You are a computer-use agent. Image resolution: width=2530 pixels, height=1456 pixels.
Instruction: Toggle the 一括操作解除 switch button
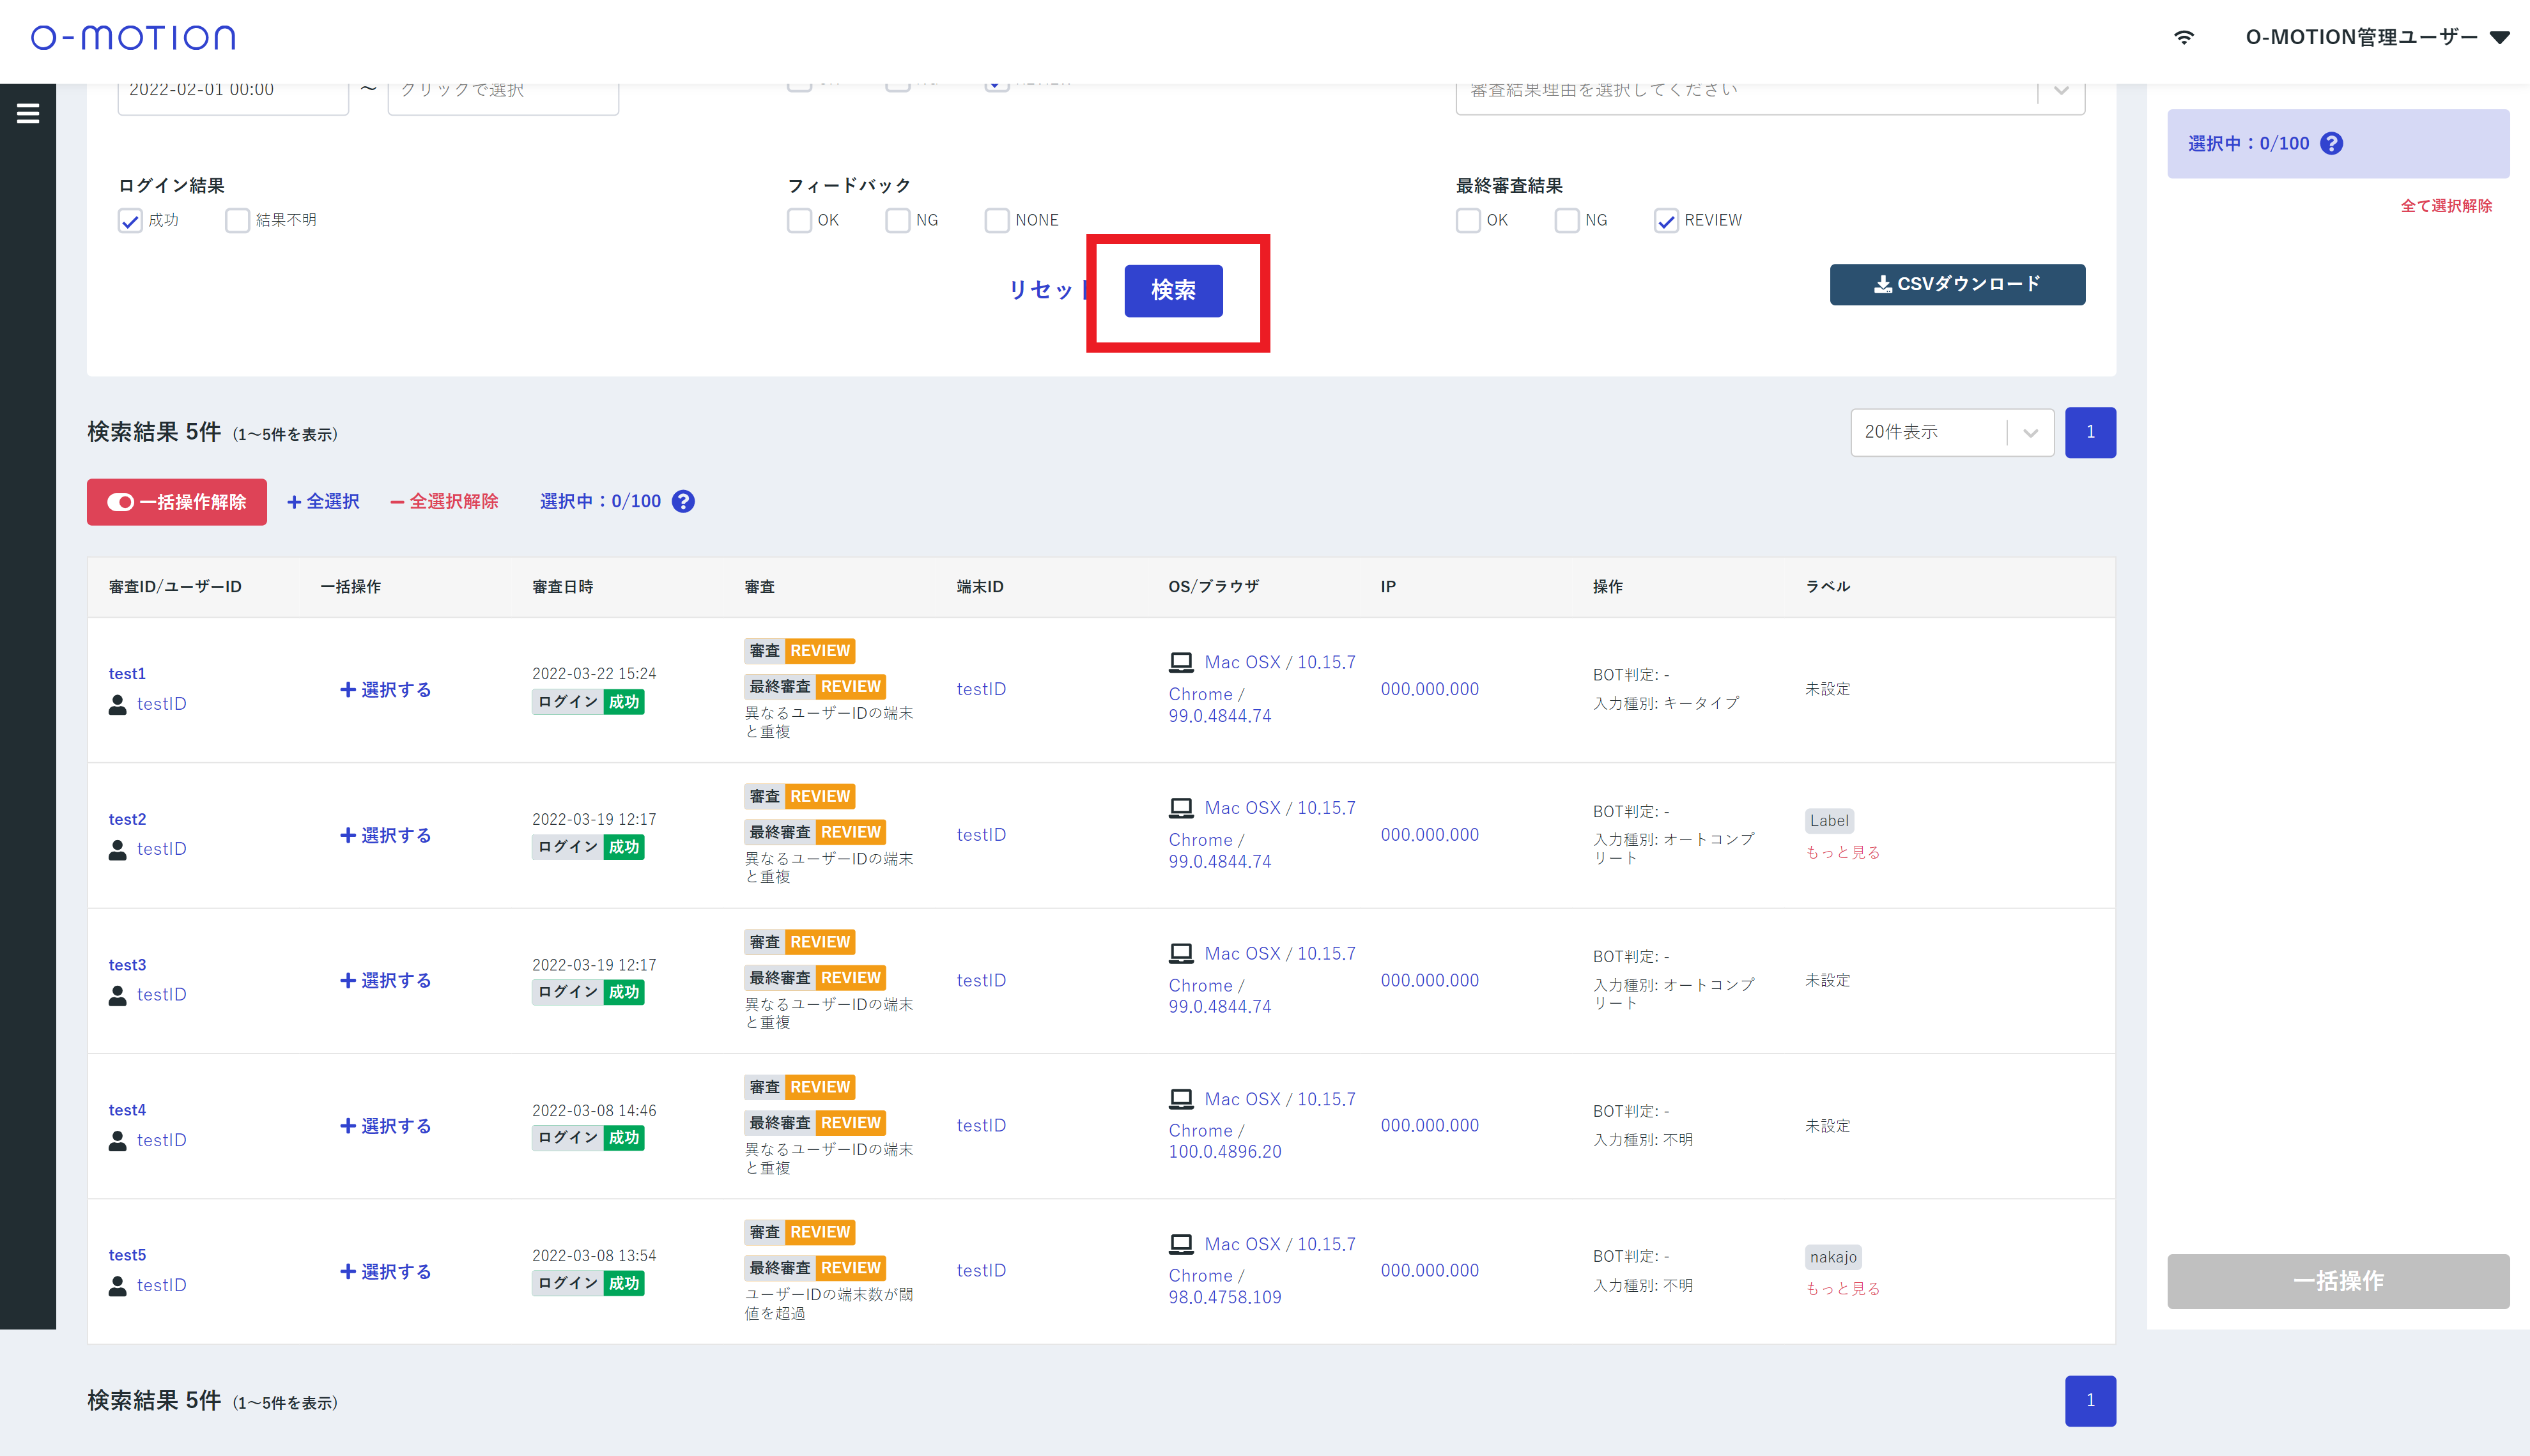pyautogui.click(x=177, y=502)
